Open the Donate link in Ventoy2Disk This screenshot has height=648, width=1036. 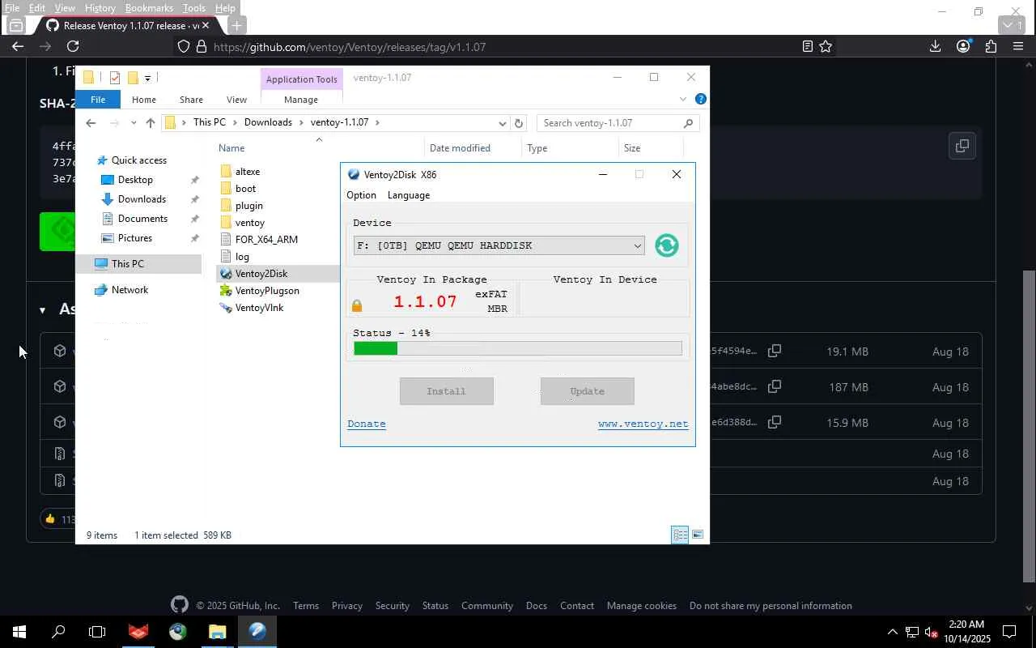pyautogui.click(x=367, y=424)
